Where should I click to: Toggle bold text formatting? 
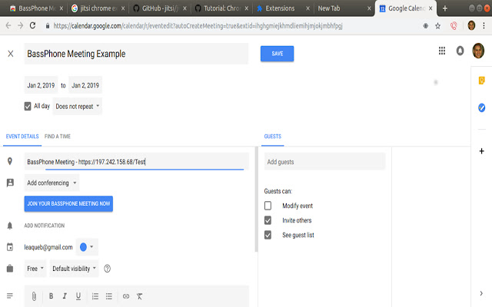pyautogui.click(x=52, y=296)
